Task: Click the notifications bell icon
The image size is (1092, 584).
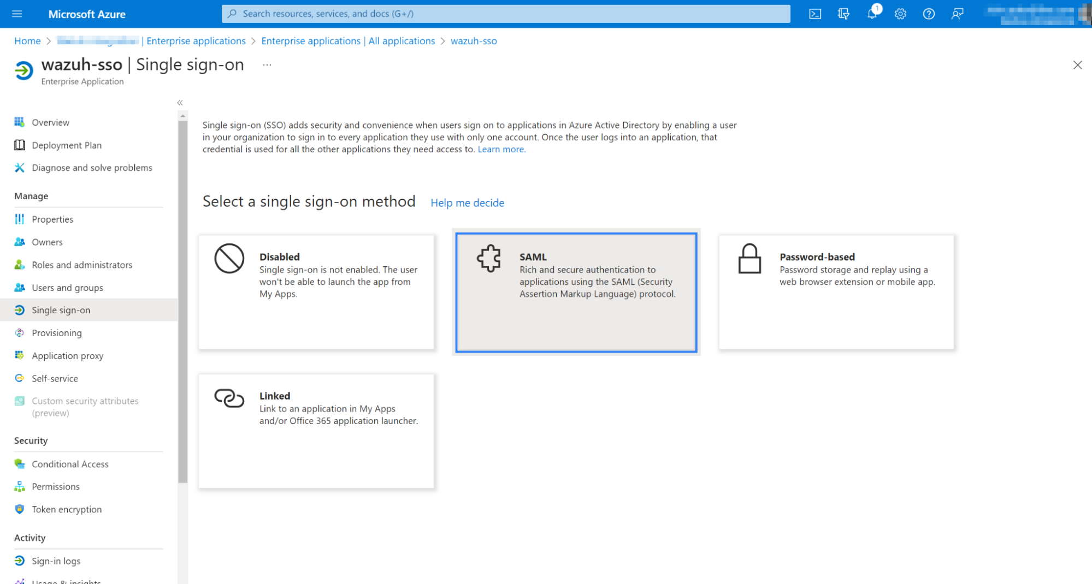Action: pyautogui.click(x=872, y=14)
